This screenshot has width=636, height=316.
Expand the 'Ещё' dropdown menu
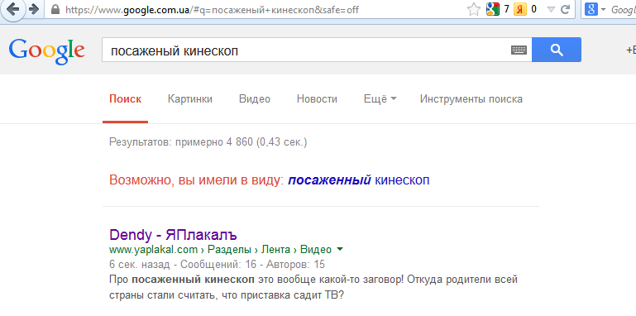point(380,99)
